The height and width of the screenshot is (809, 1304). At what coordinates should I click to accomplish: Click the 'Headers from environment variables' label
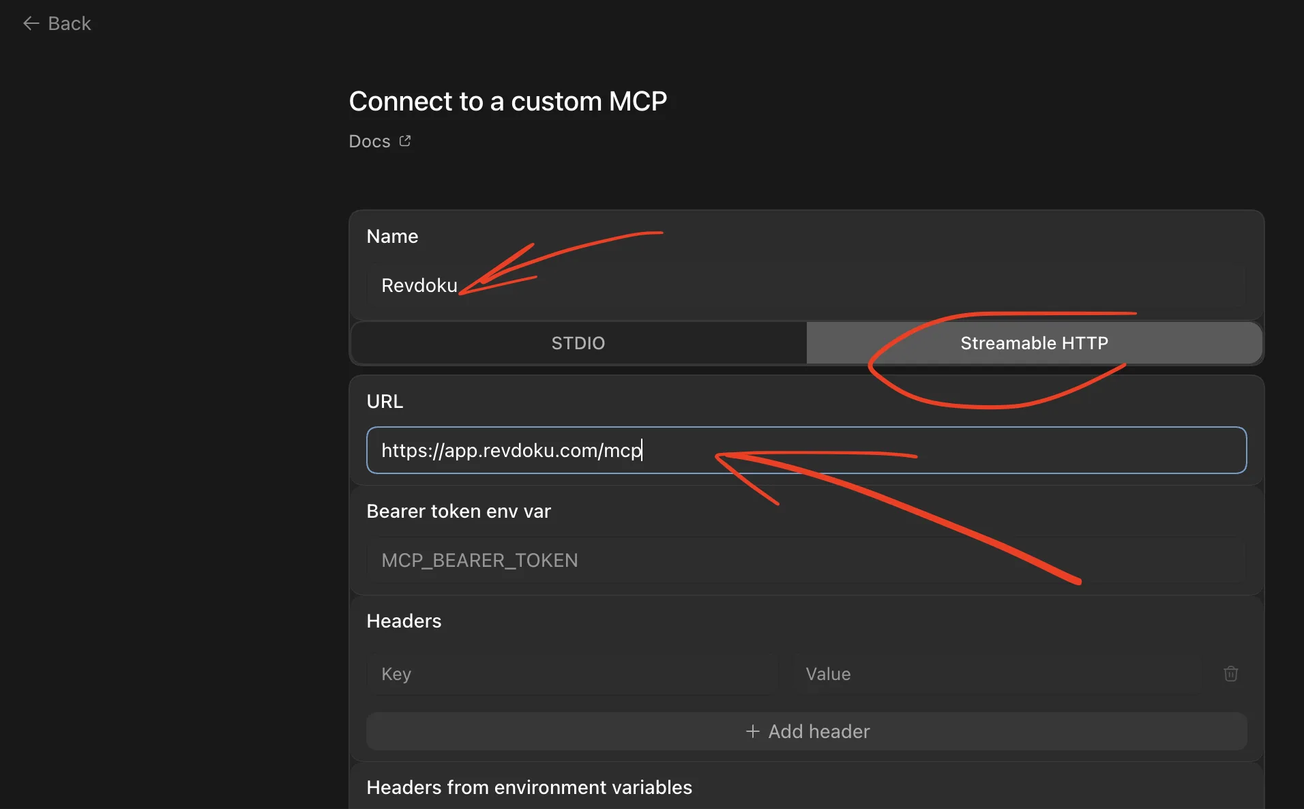click(529, 787)
